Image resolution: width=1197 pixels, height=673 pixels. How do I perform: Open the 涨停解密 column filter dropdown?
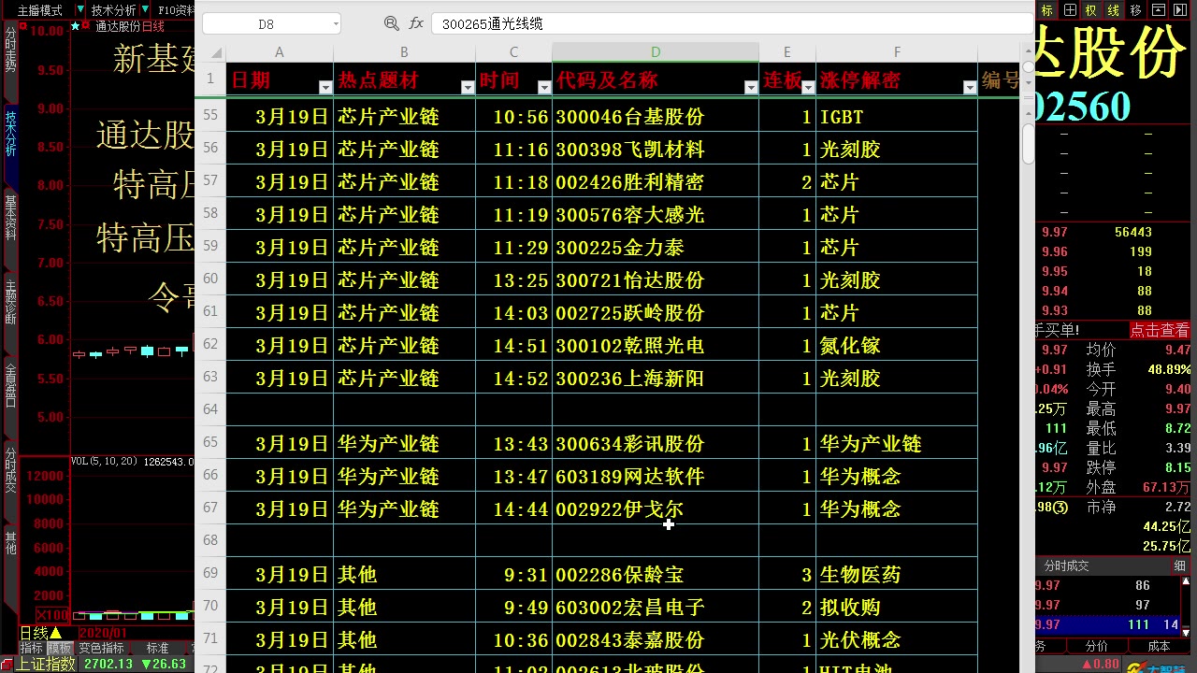pos(970,87)
